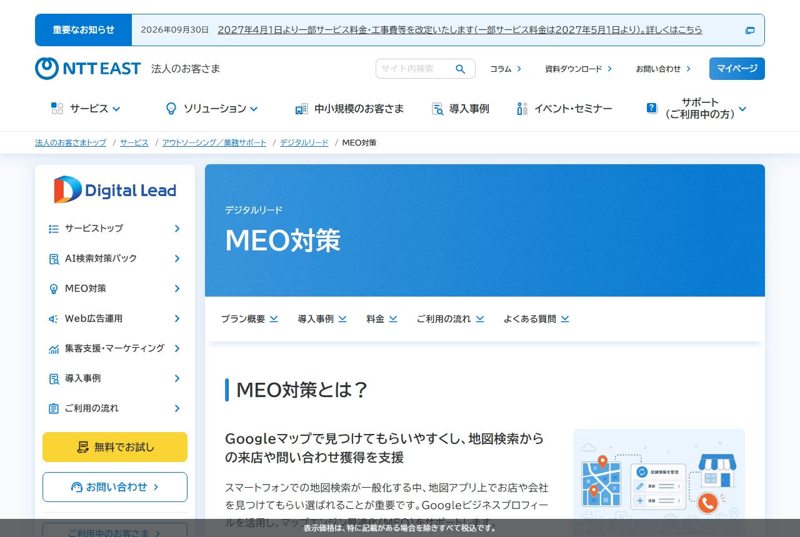The width and height of the screenshot is (800, 537).
Task: Click the Digital Lead logo
Action: (115, 190)
